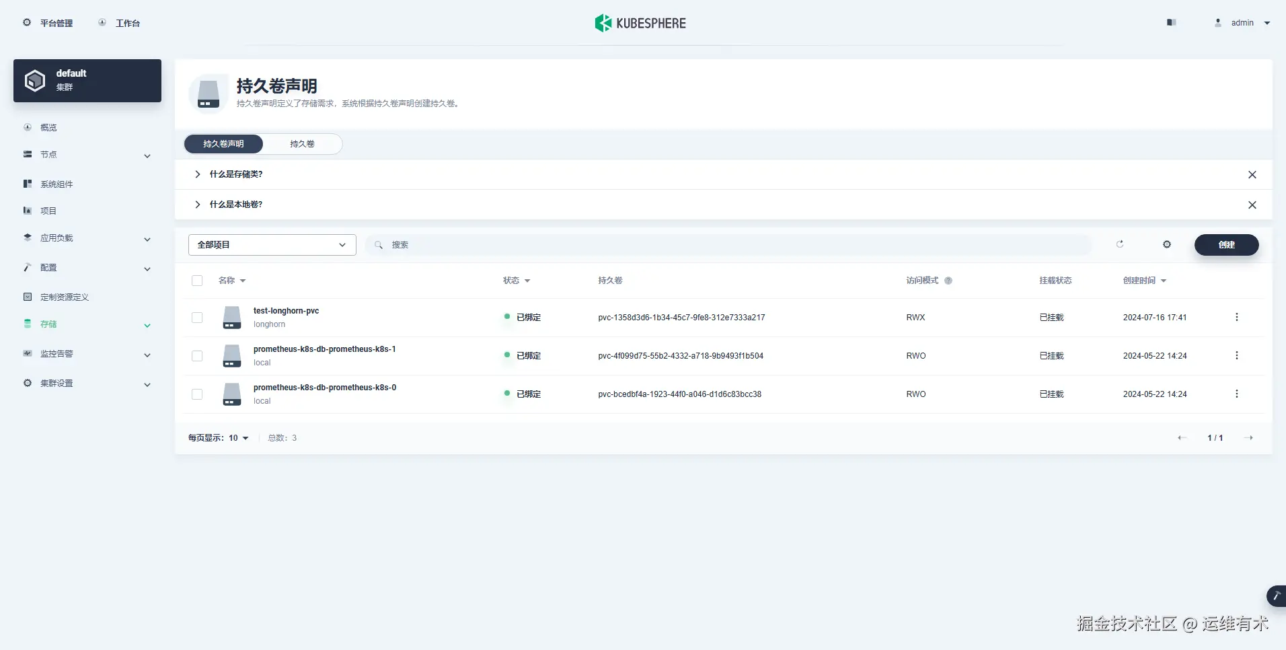Expand the 节点 sidebar menu chevron
The width and height of the screenshot is (1286, 650).
[147, 156]
